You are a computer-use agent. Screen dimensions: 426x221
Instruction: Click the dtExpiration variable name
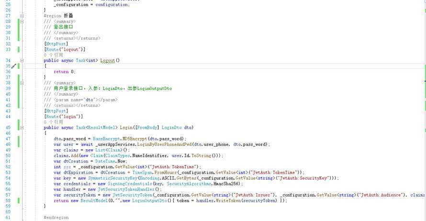(x=78, y=172)
